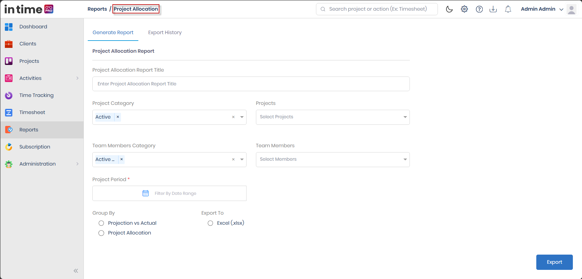Open notifications bell icon
Viewport: 582px width, 279px height.
pyautogui.click(x=508, y=9)
